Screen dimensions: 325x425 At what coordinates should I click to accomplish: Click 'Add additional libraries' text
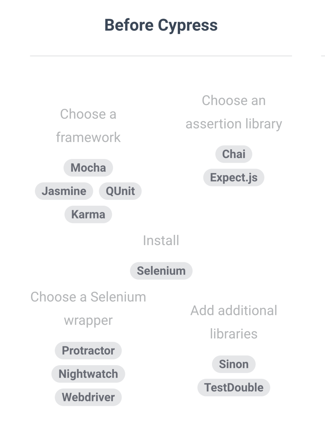click(234, 322)
